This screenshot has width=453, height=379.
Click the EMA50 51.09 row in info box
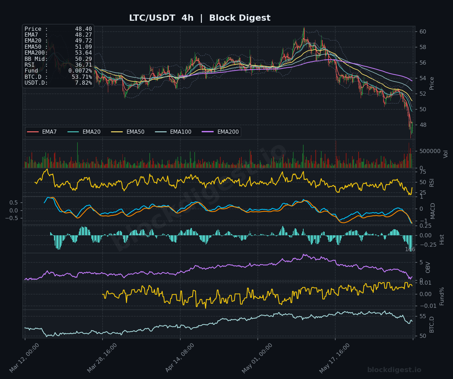click(x=58, y=47)
